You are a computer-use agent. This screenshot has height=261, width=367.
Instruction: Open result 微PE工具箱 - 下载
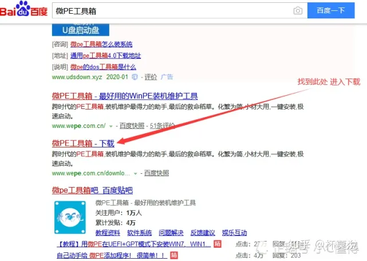[x=83, y=143]
